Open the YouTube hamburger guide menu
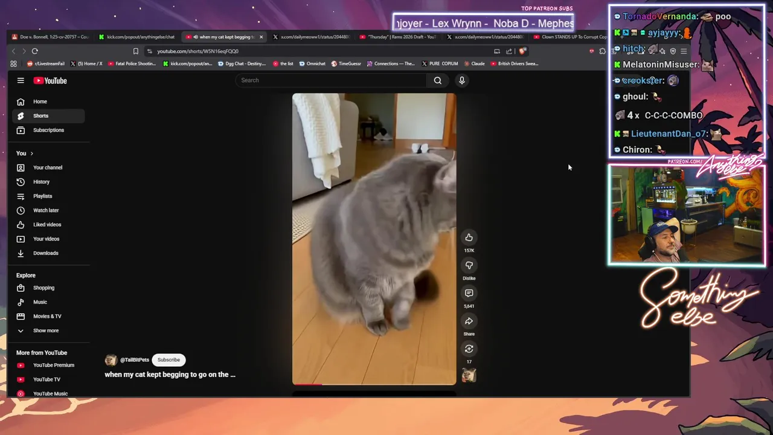This screenshot has width=773, height=435. point(21,80)
